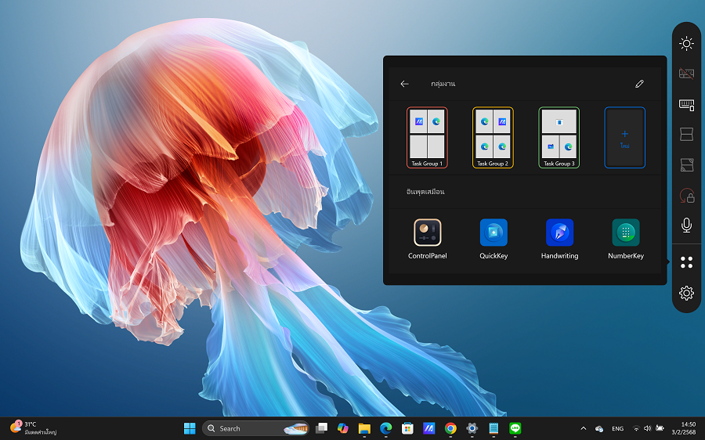Open the NumberKey app
Image resolution: width=705 pixels, height=440 pixels.
[625, 233]
